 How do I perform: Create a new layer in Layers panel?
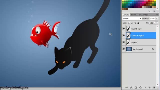coord(149,87)
